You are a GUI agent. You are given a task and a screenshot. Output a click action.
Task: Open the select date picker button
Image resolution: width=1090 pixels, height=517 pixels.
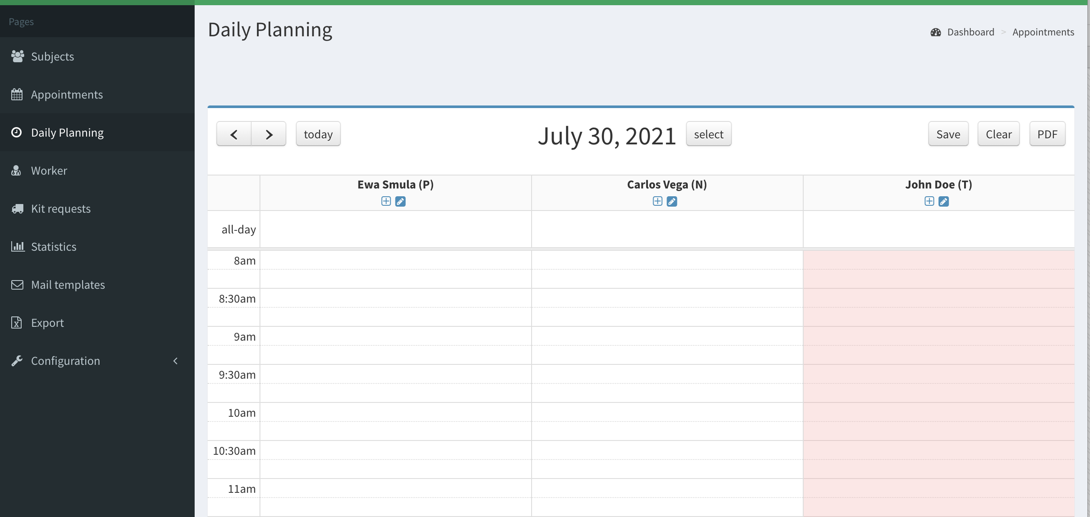(x=708, y=134)
